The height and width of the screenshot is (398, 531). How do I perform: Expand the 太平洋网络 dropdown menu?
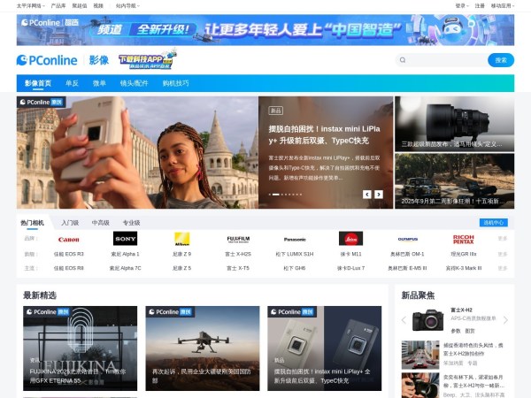point(30,5)
